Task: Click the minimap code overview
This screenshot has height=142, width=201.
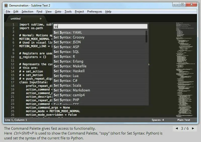Action: coord(186,70)
